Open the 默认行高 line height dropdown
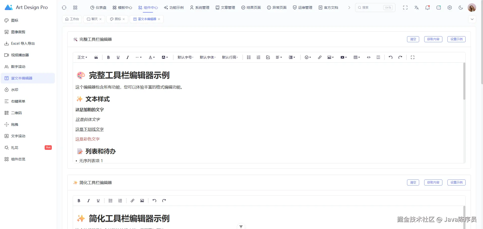Image resolution: width=483 pixels, height=229 pixels. click(x=230, y=57)
